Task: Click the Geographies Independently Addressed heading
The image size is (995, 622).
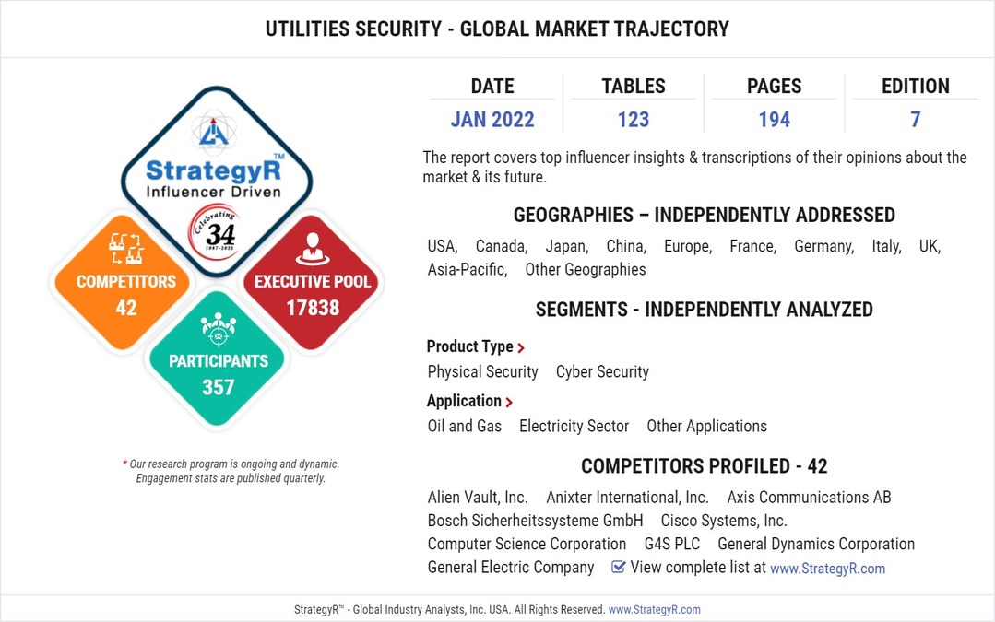Action: [705, 215]
